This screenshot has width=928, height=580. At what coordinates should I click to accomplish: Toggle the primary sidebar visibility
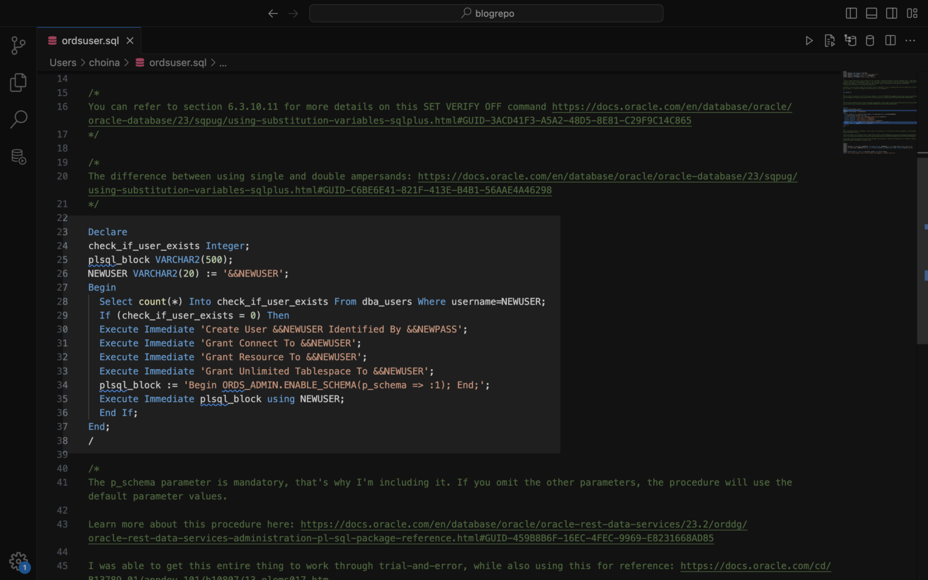851,13
